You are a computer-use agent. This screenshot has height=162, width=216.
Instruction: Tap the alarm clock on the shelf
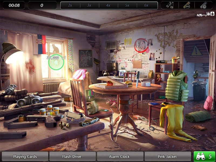160,62
